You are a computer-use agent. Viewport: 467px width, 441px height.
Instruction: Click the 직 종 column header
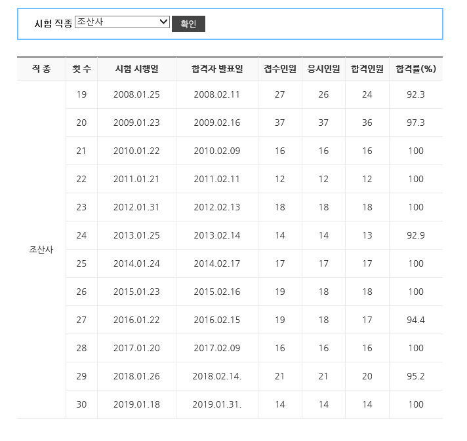(x=41, y=69)
